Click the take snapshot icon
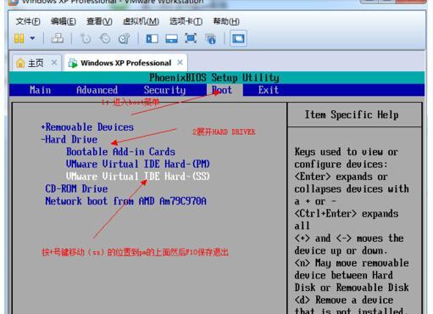433x314 pixels. [x=86, y=38]
